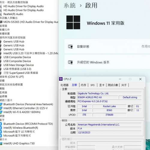
Task: Click the Windows 11 logo
Action: [73, 22]
